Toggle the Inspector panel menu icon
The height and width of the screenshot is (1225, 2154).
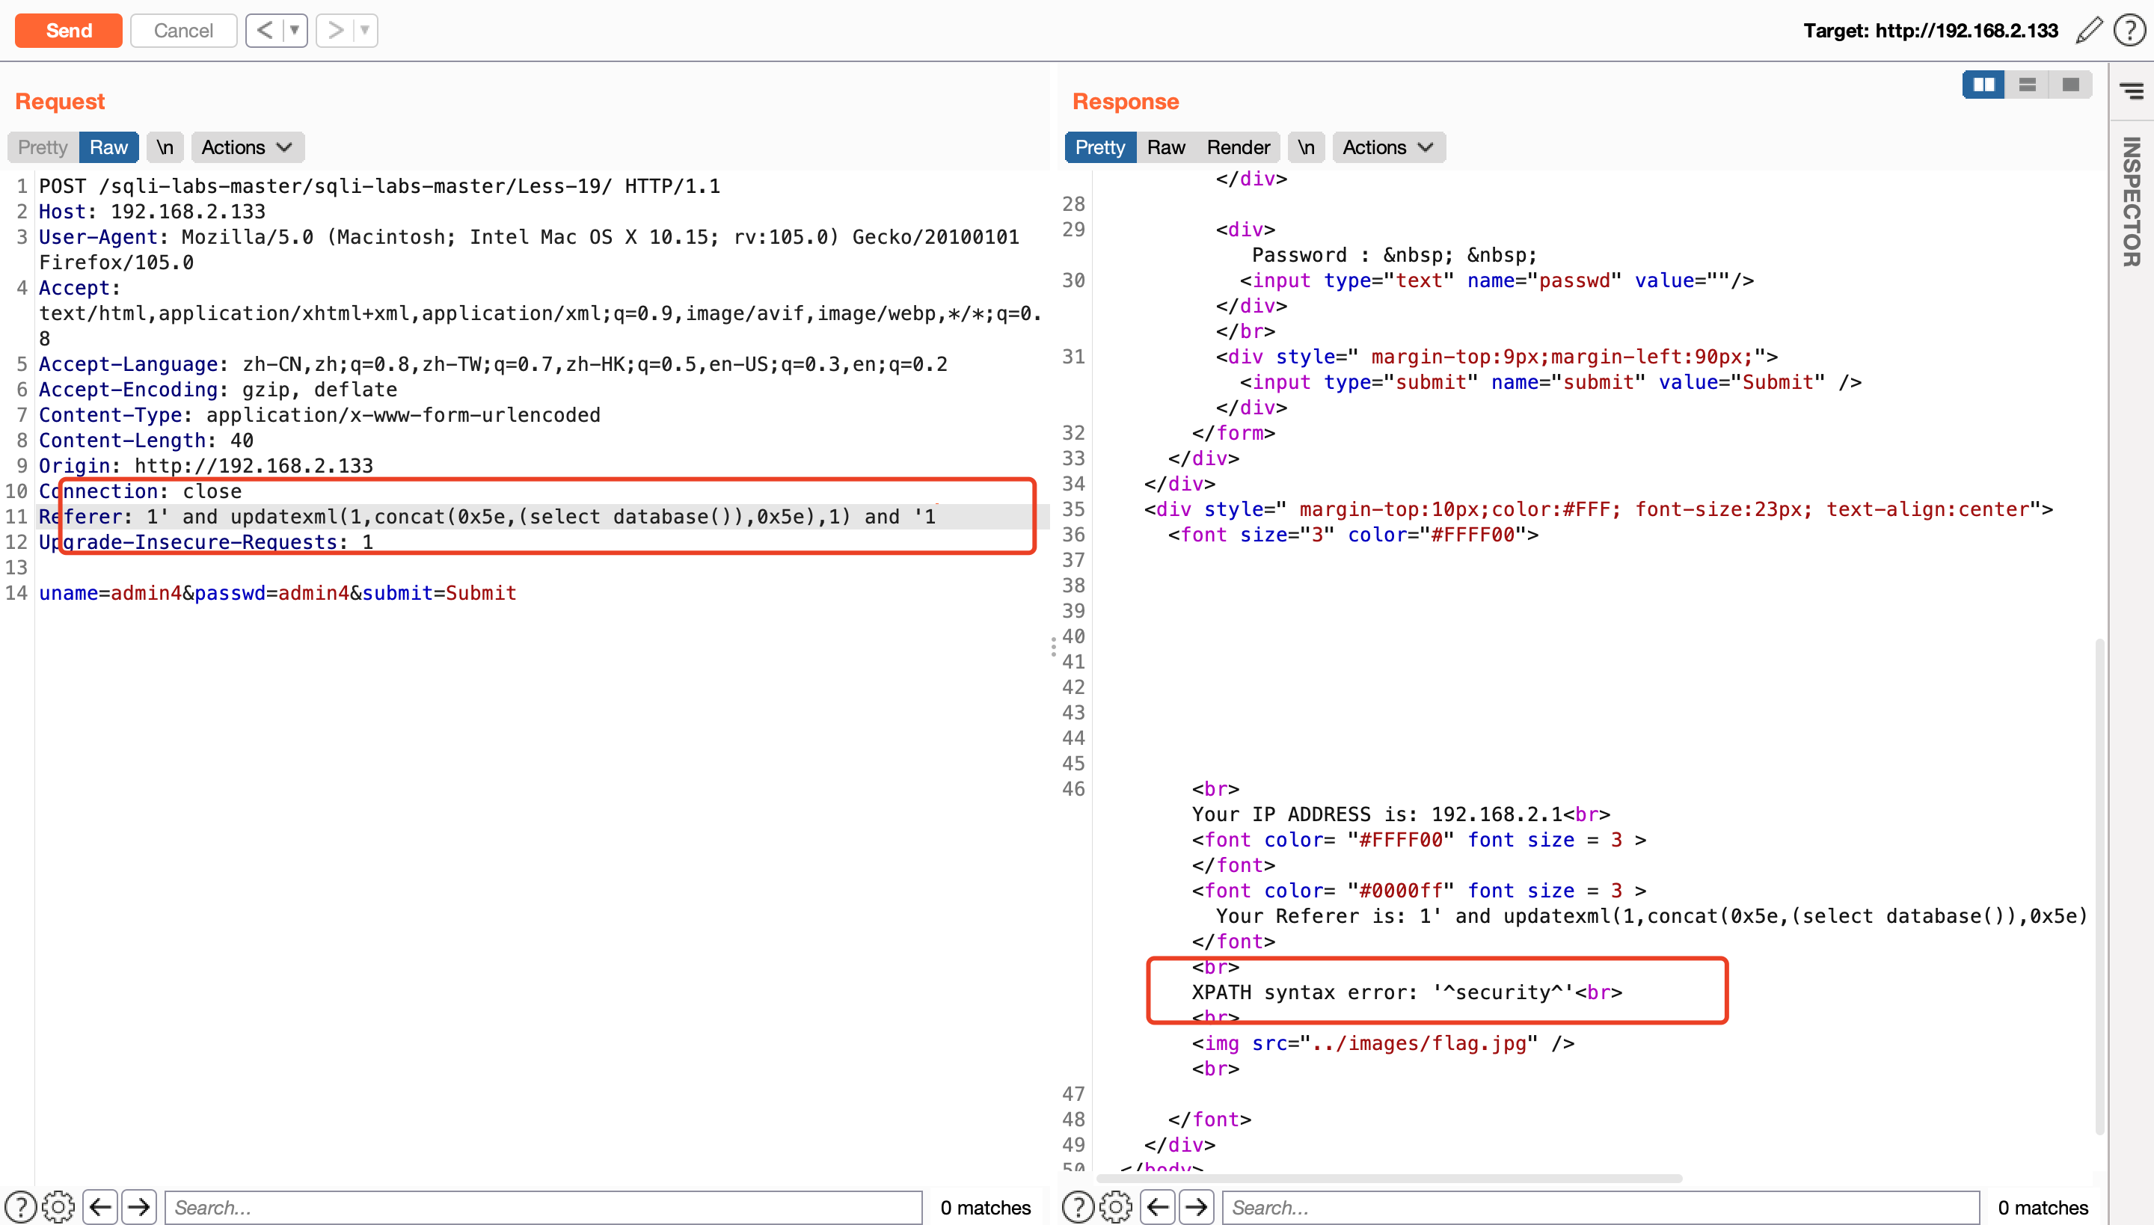point(2132,91)
